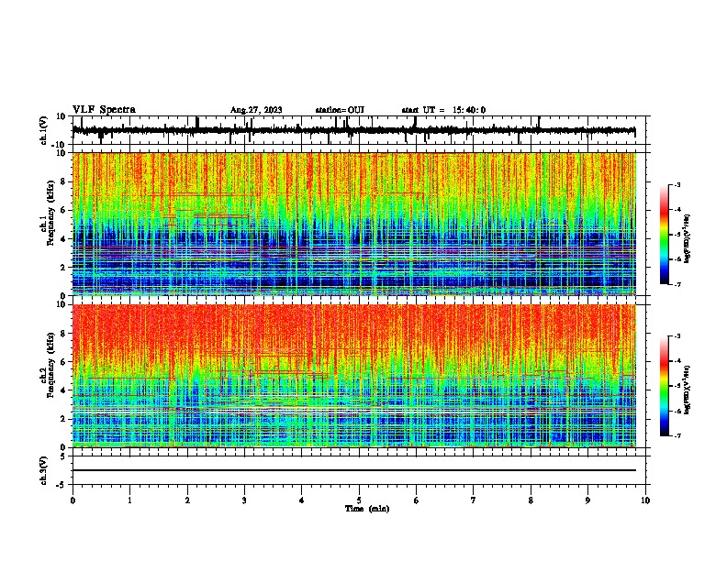The width and height of the screenshot is (727, 561).
Task: Click the "5" tick on the time axis
Action: [x=359, y=500]
